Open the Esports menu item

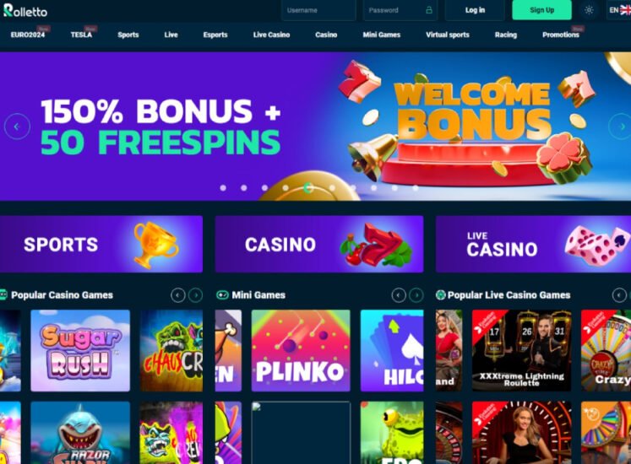[215, 35]
